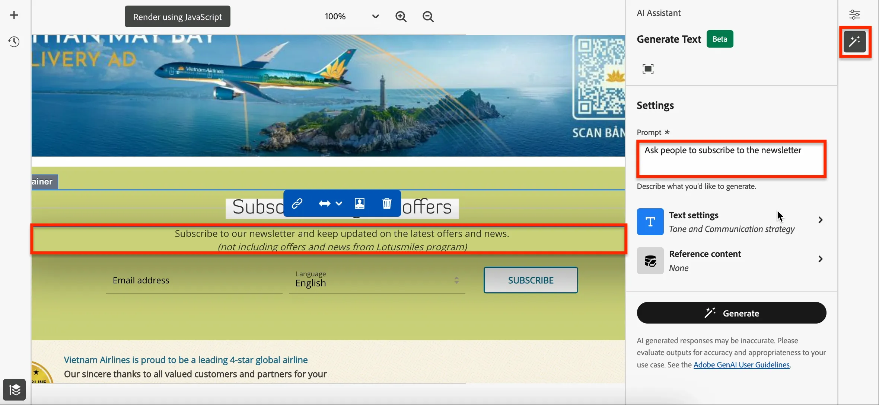
Task: Click the Generate button
Action: pyautogui.click(x=731, y=313)
